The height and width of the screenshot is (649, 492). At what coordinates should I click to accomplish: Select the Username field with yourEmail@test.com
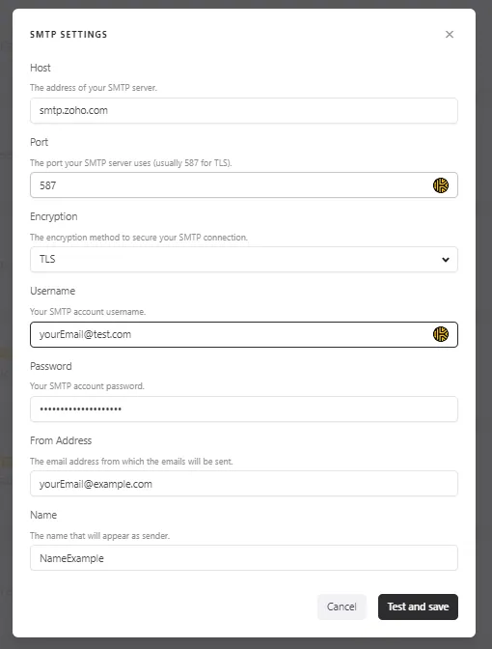click(244, 334)
